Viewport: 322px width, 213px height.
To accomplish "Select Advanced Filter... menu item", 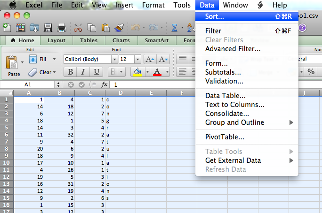I will (247, 49).
